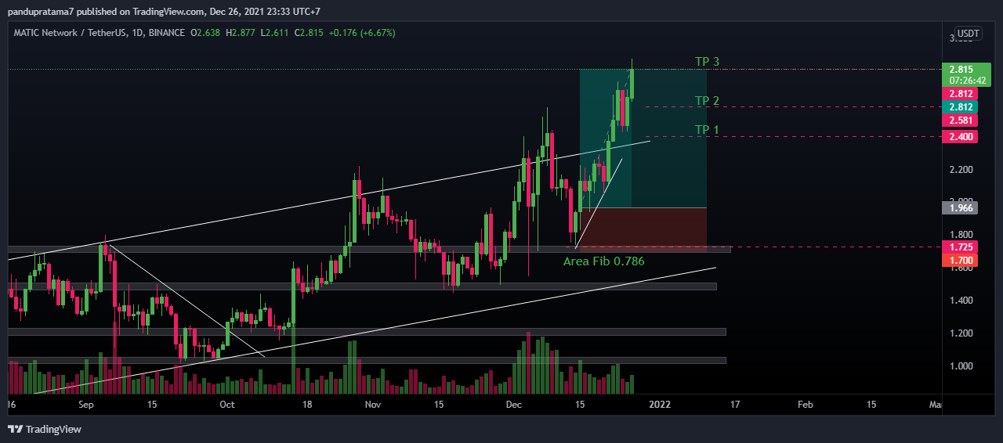Select the 1.725 price label
The image size is (1003, 443).
(961, 247)
